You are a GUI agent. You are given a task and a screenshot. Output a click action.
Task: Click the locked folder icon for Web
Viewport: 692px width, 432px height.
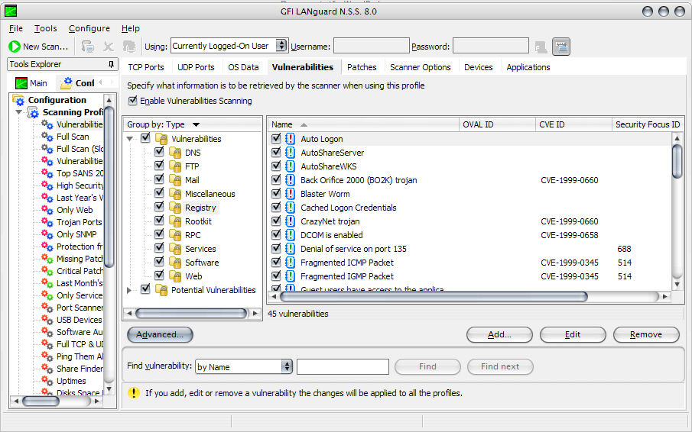[x=175, y=276]
